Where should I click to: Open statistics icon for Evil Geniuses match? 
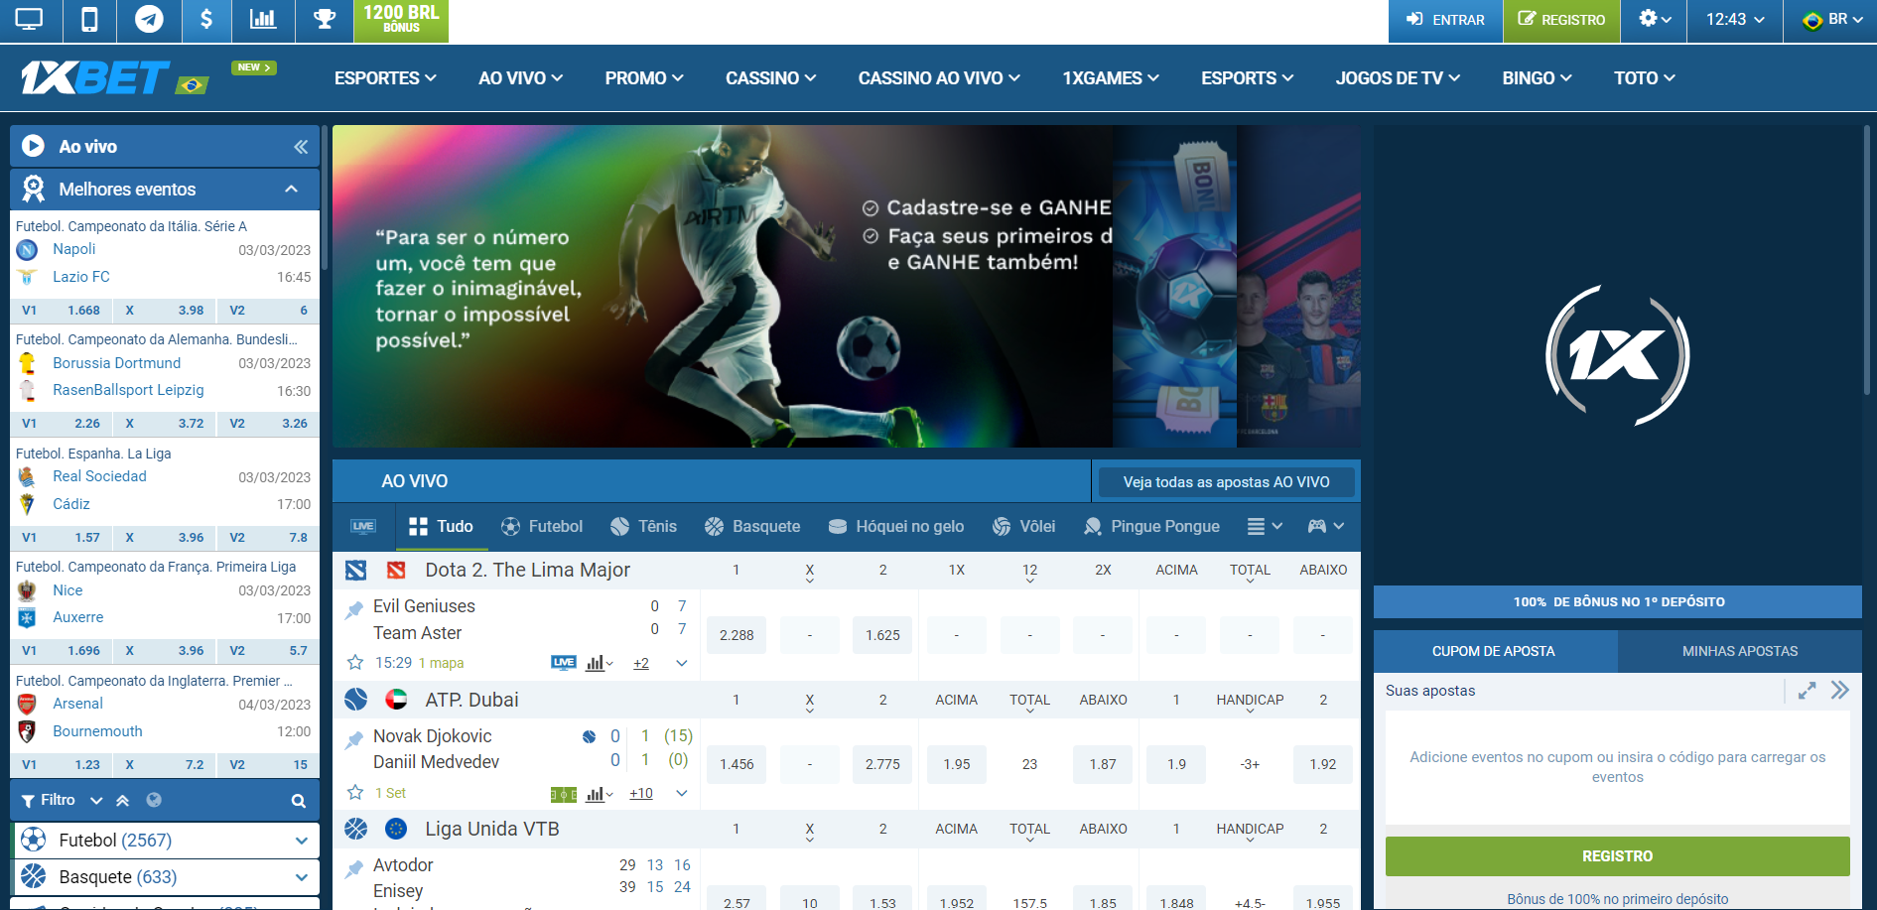(x=600, y=663)
